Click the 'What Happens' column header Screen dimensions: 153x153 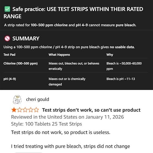coord(59,55)
